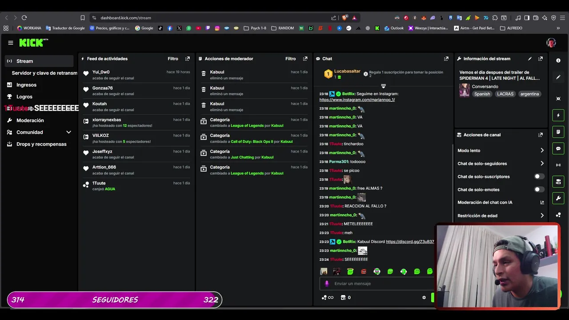
Task: Click the Spanish tag
Action: [482, 94]
